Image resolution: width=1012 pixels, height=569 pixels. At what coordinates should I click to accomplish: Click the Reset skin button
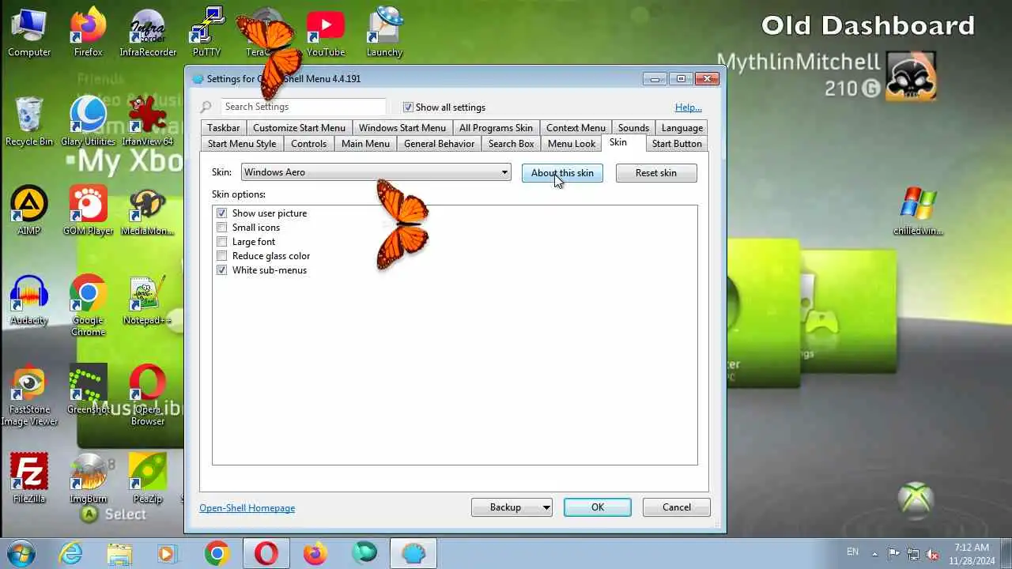(656, 173)
